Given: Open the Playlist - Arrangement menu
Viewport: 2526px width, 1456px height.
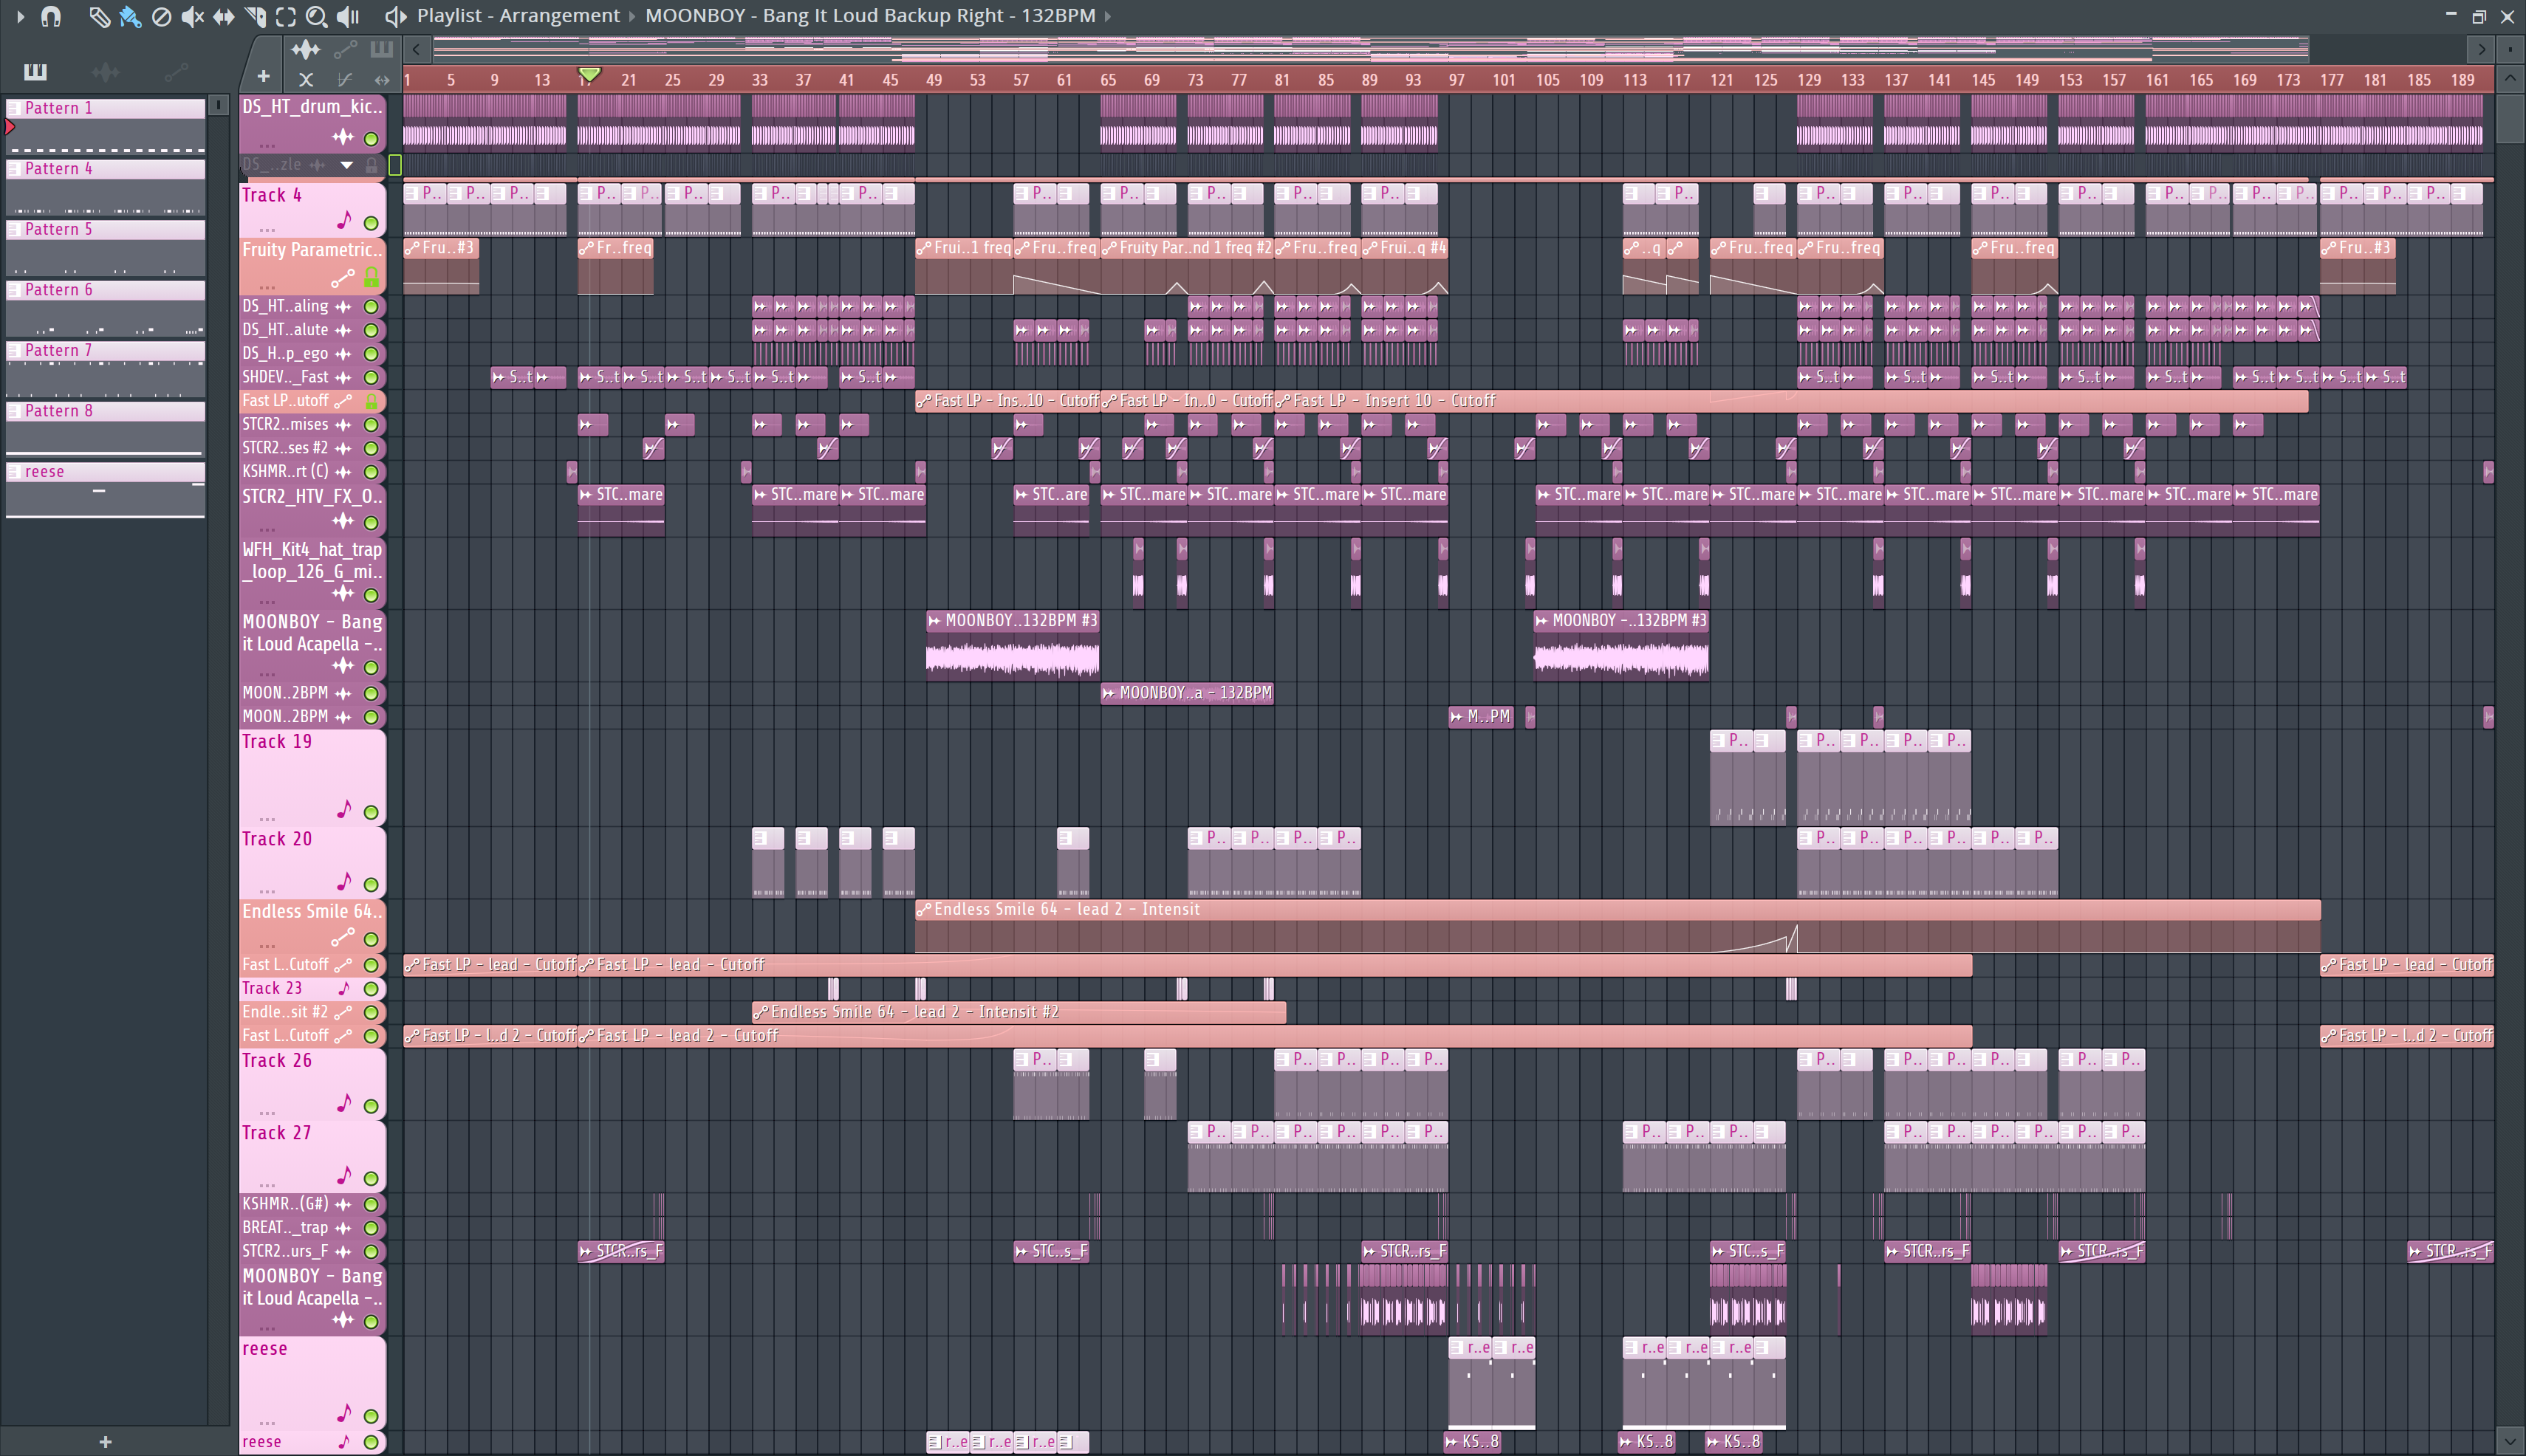Looking at the screenshot, I should point(518,16).
